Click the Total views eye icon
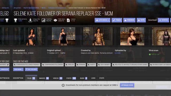The width and height of the screenshot is (171, 96). pyautogui.click(x=55, y=20)
